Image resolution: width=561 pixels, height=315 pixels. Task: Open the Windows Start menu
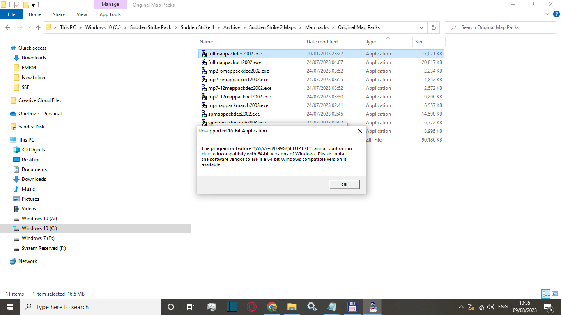pyautogui.click(x=10, y=307)
